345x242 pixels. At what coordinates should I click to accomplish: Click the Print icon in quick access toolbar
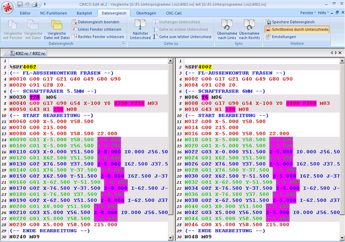coord(34,4)
